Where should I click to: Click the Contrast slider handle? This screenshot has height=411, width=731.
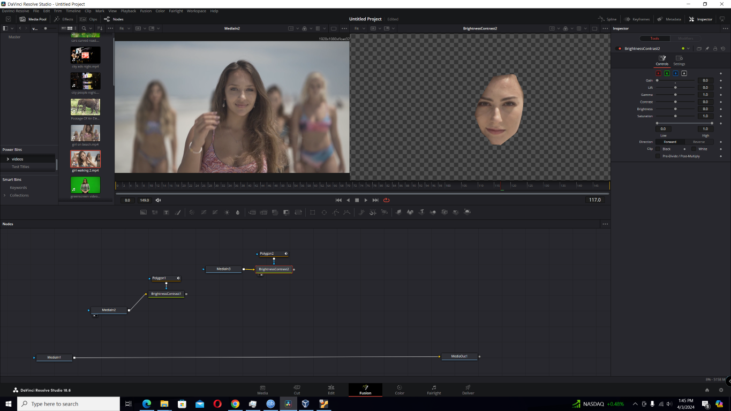(675, 102)
